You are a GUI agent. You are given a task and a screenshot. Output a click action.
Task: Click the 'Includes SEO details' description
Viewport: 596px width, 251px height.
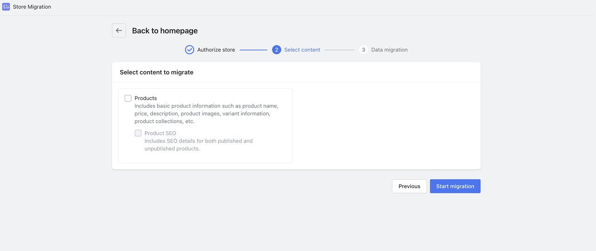click(199, 145)
